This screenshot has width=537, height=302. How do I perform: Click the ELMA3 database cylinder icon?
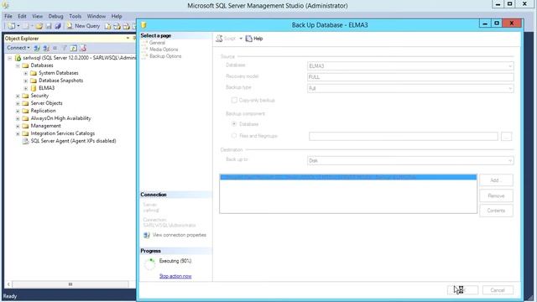coord(34,88)
